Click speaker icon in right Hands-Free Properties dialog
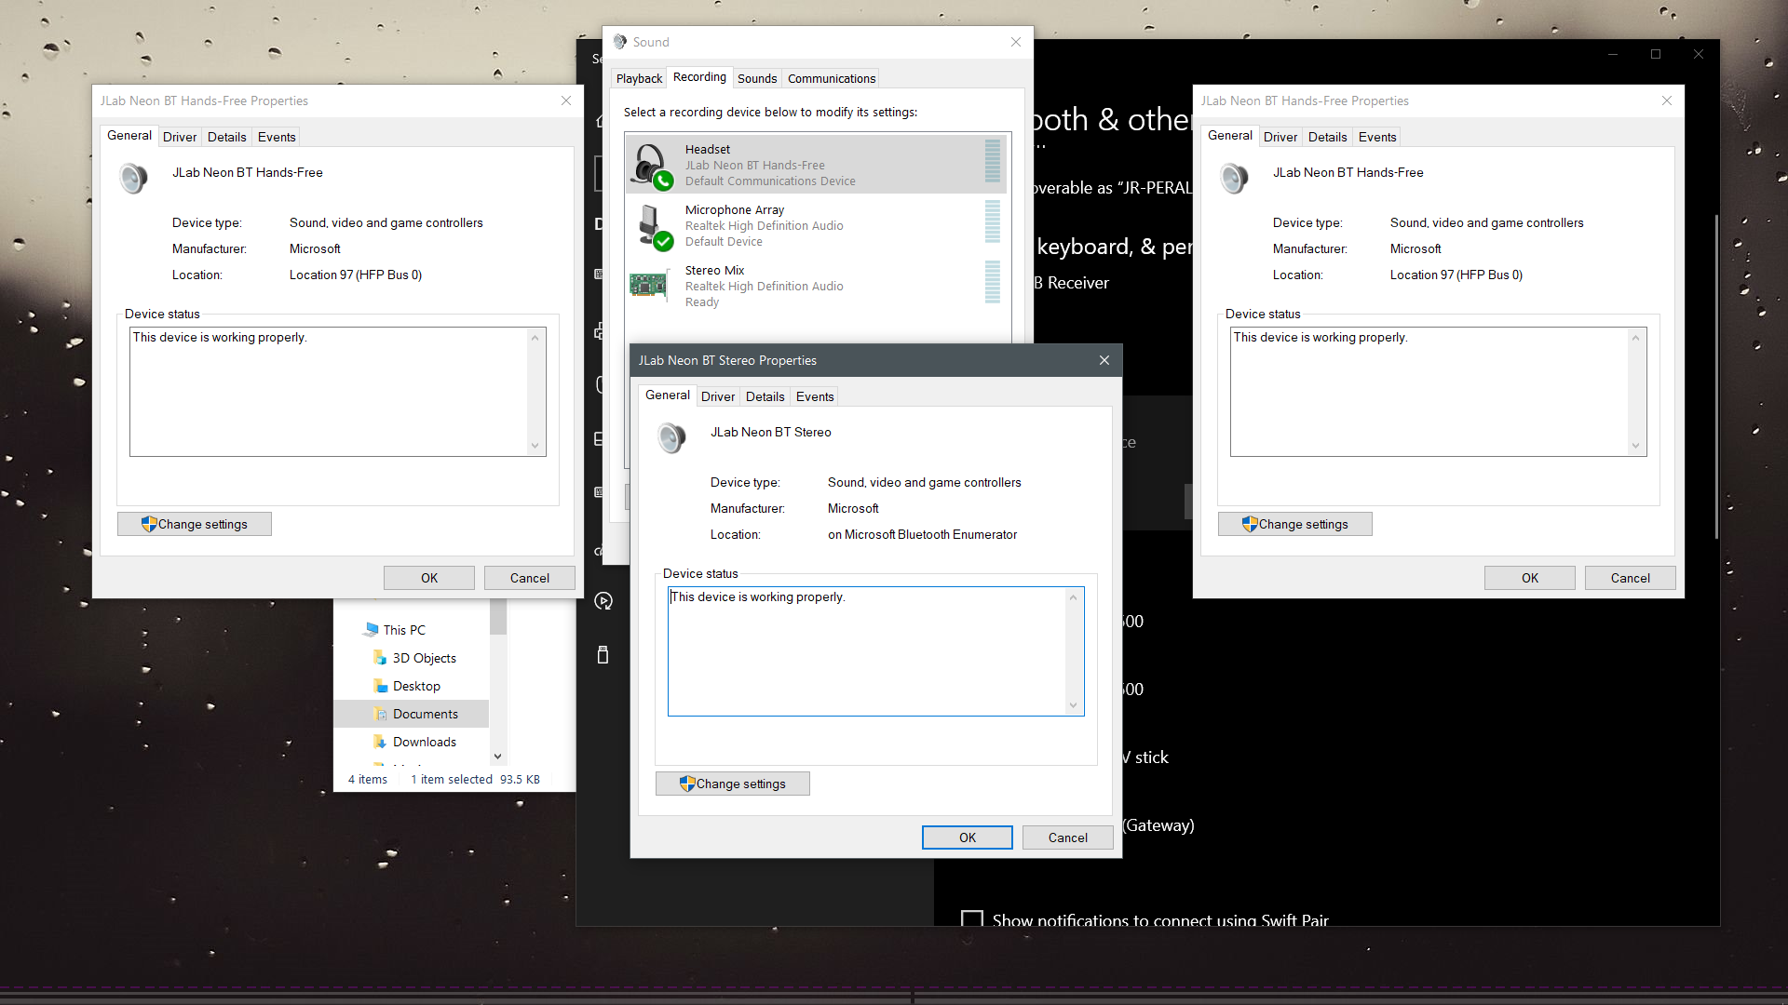This screenshot has height=1005, width=1788. coord(1234,178)
